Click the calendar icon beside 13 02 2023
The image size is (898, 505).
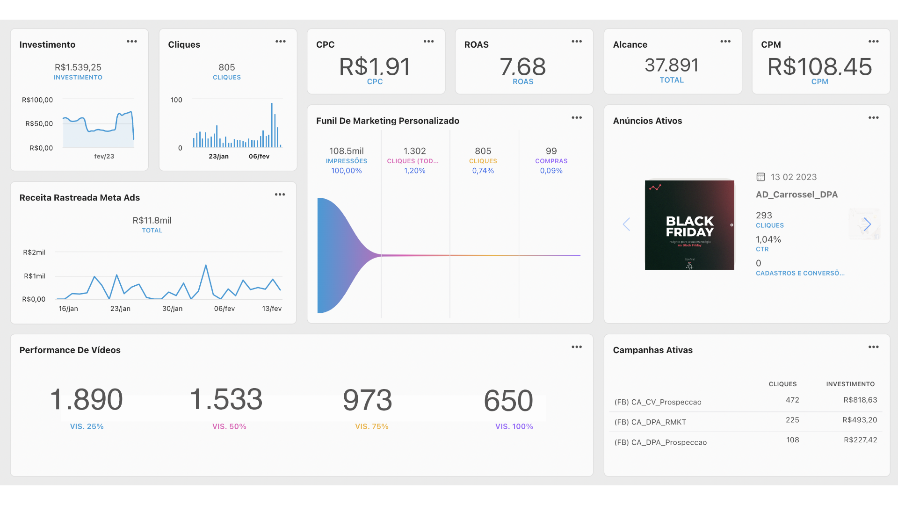pos(761,177)
